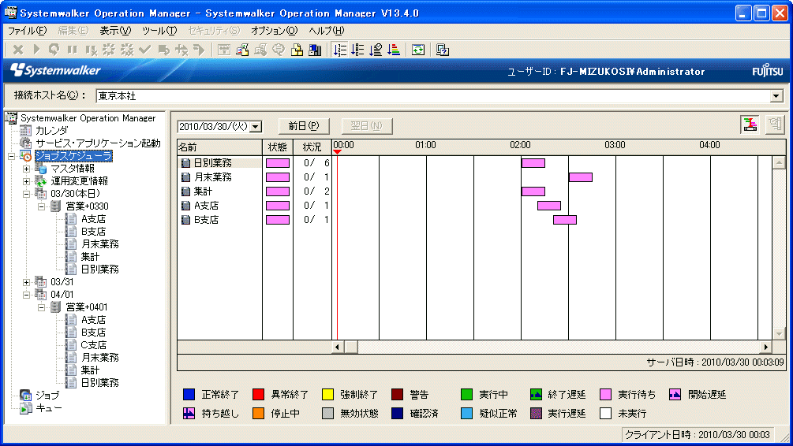Click the 状況 column header
This screenshot has height=446, width=793.
[x=312, y=147]
